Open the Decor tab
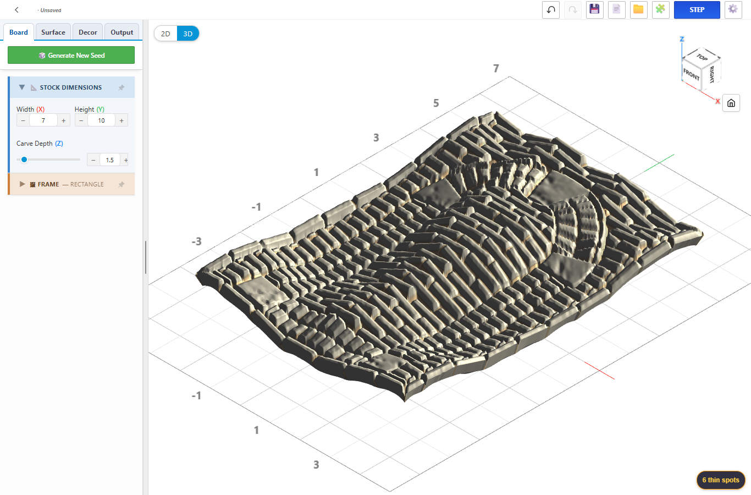Viewport: 751px width, 495px height. pos(88,32)
